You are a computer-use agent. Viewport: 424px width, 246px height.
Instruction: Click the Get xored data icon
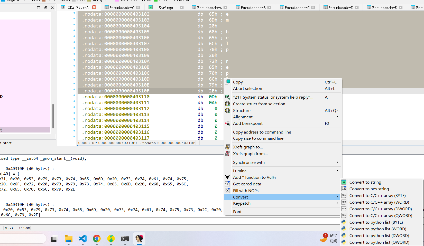[227, 184]
